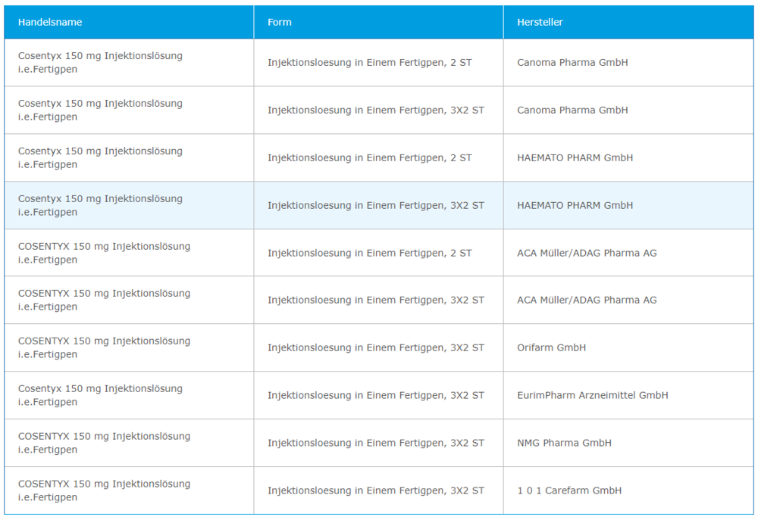Click the product name in the EurimPharm row
The image size is (758, 520).
[100, 396]
